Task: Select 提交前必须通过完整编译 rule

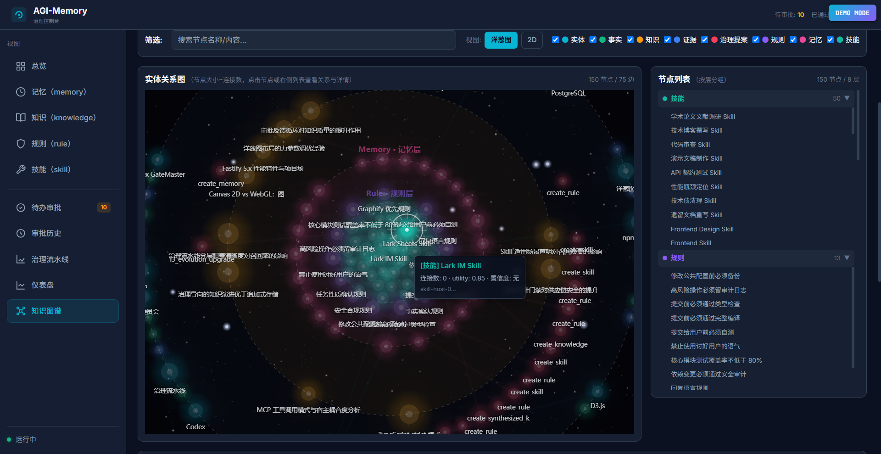Action: click(705, 318)
